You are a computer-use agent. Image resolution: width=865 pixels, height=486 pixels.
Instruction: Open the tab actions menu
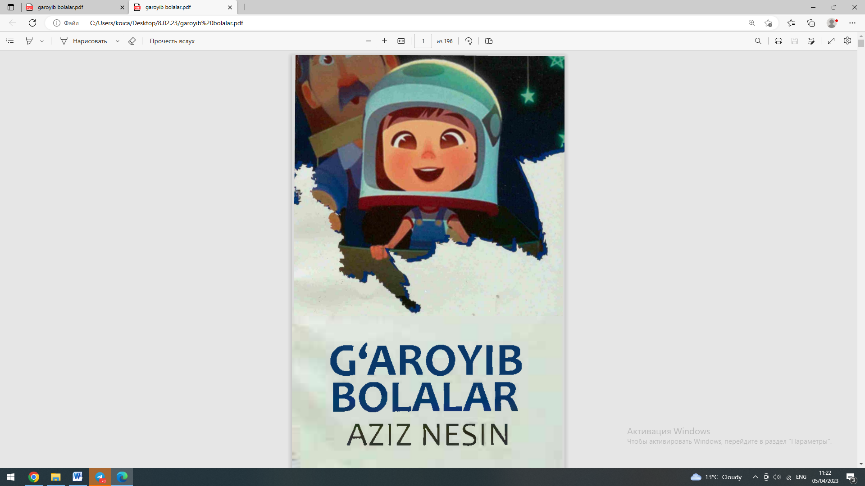11,7
